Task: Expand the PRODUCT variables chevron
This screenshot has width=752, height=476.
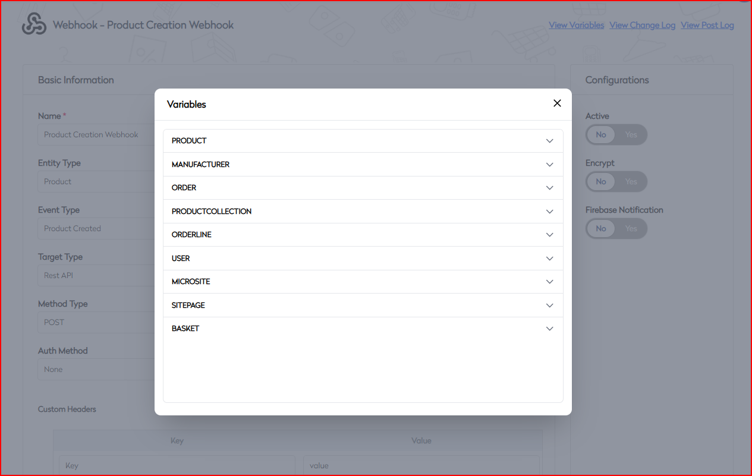Action: (549, 141)
